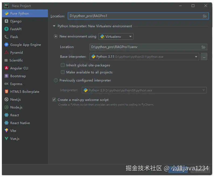The height and width of the screenshot is (177, 214).
Task: Browse folder for venv Location field
Action: 204,47
